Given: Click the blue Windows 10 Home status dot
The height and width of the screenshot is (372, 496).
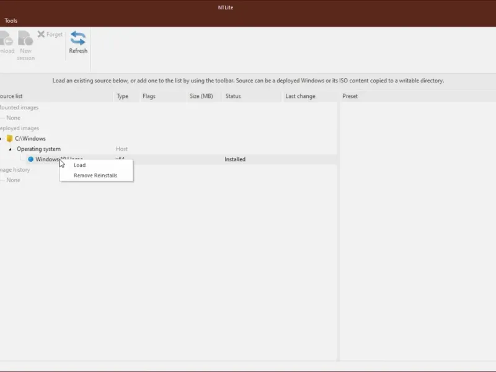Looking at the screenshot, I should click(30, 159).
